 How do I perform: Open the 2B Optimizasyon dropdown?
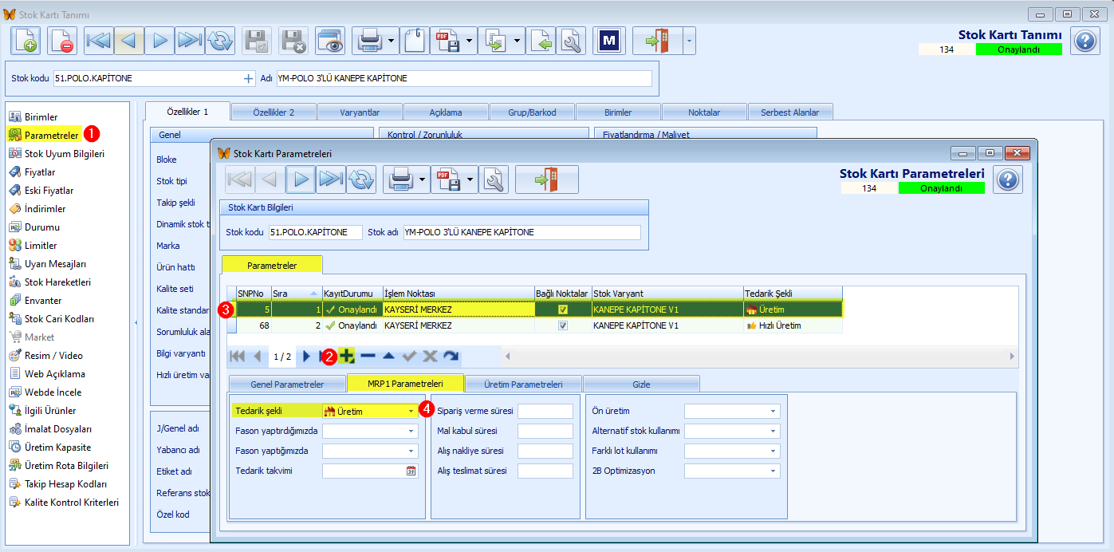(773, 471)
